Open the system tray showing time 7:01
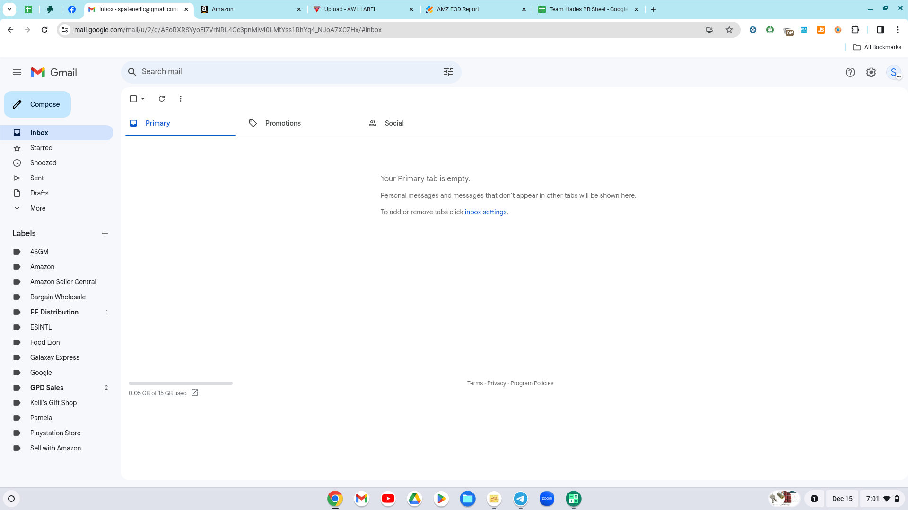Viewport: 908px width, 510px height. pyautogui.click(x=882, y=499)
